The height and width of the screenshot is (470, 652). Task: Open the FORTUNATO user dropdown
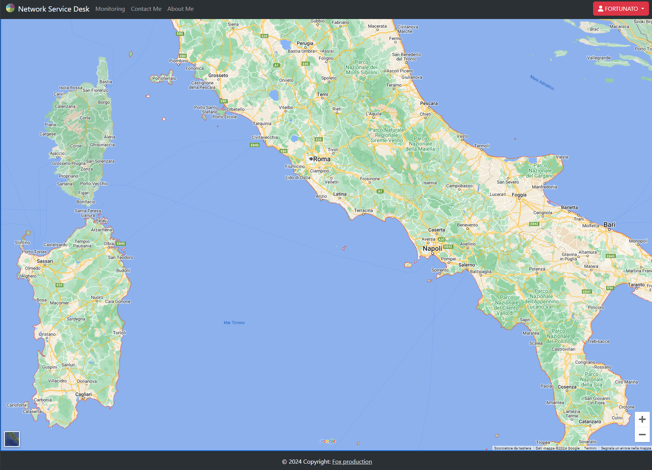[x=621, y=9]
